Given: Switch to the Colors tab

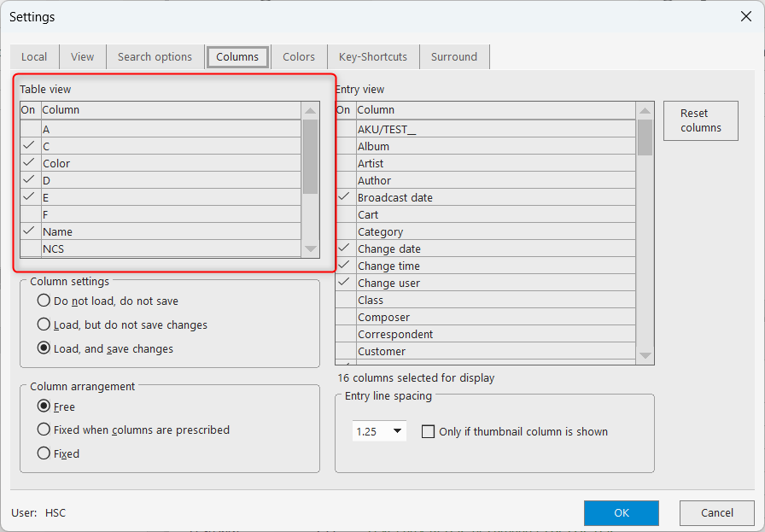Looking at the screenshot, I should pyautogui.click(x=299, y=57).
